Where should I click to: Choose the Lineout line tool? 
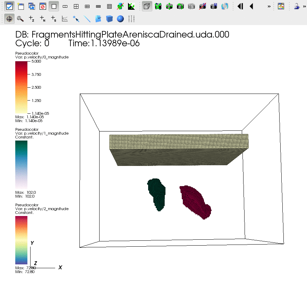(x=87, y=19)
